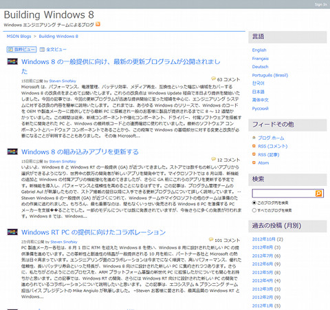Click the ブログ ホーム bullet icon
The width and height of the screenshot is (330, 310).
254,138
